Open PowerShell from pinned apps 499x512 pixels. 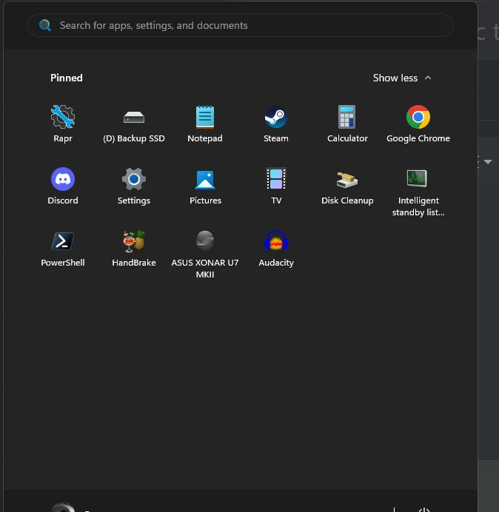point(63,249)
